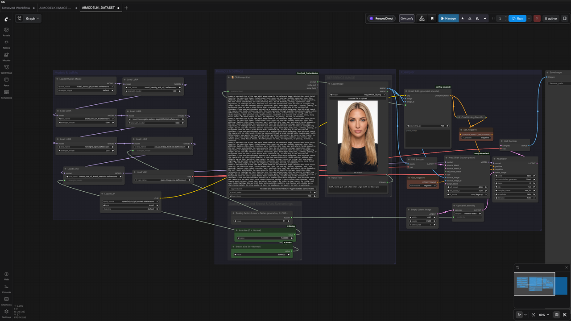Toggle the minimap visibility button

pyautogui.click(x=557, y=315)
